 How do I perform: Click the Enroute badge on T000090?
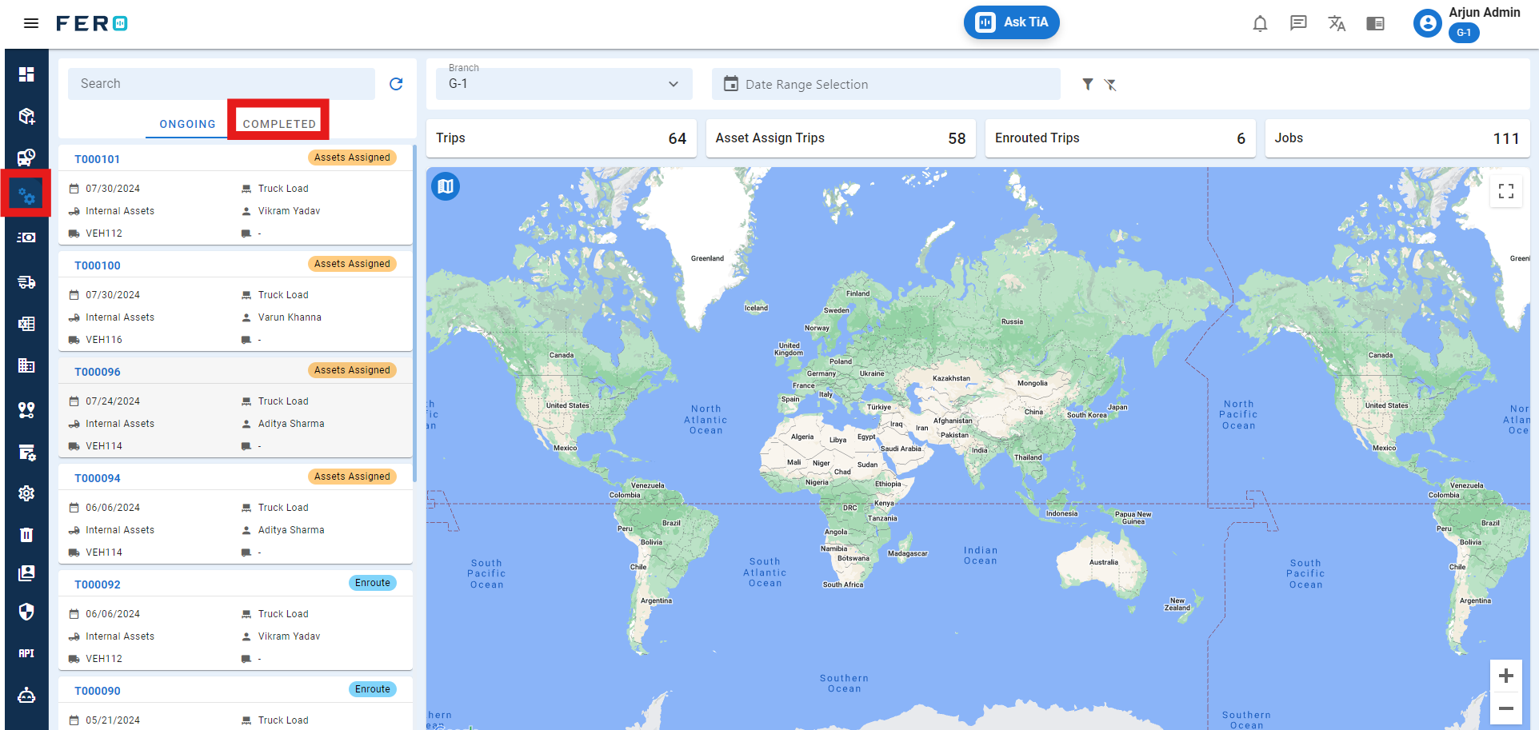click(x=373, y=689)
